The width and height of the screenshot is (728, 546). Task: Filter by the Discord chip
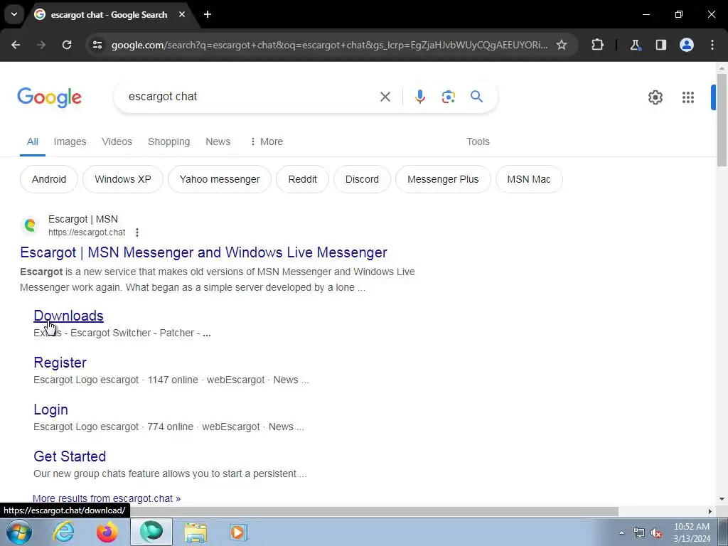point(362,179)
